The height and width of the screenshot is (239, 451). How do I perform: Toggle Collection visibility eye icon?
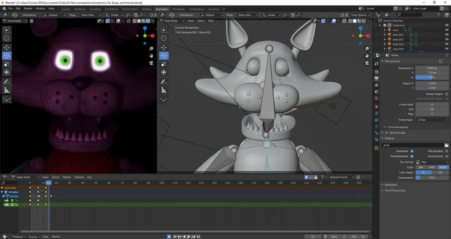446,26
